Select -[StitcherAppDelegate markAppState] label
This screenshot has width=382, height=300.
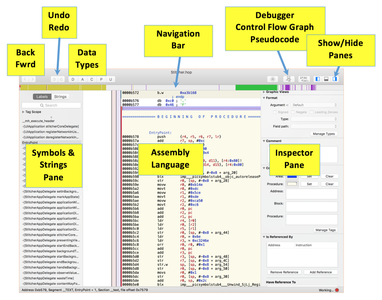[51, 197]
